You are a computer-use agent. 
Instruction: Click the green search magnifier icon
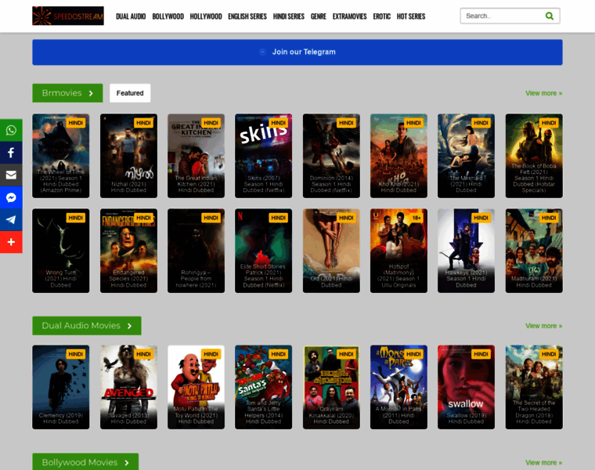coord(549,16)
